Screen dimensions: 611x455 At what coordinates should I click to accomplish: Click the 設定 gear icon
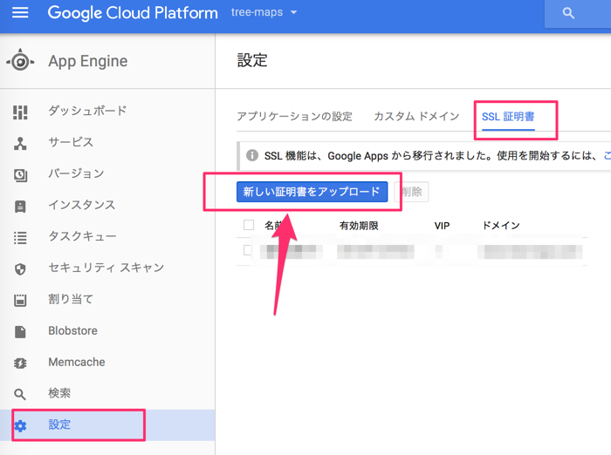[x=20, y=426]
